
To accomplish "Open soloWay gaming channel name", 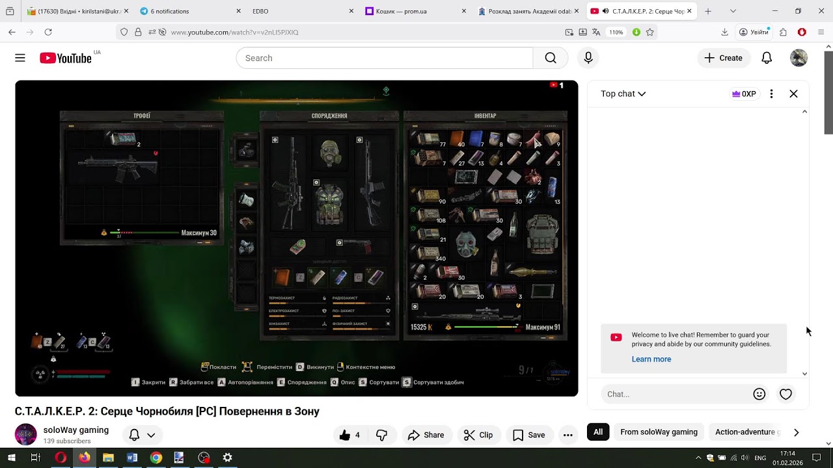I will tap(76, 430).
